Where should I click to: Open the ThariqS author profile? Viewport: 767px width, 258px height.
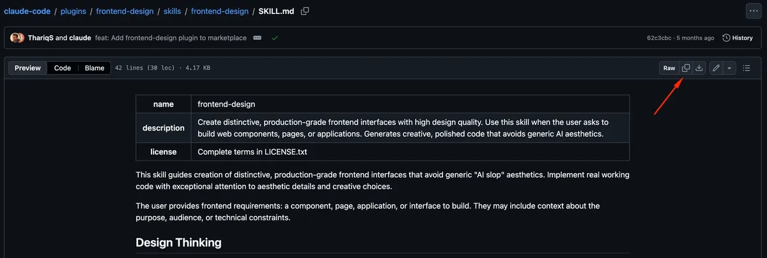[x=41, y=38]
